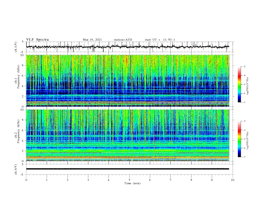
Task: Click the "-3" label on ch.1 colorbar
Action: point(244,66)
